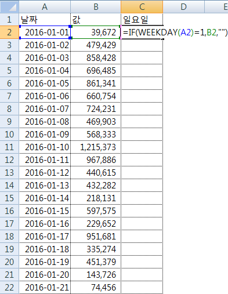Select row 17 header
Screen dimensions: 228x294
point(9,224)
